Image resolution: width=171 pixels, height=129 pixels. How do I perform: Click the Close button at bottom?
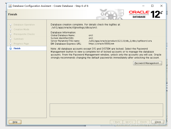(158, 122)
